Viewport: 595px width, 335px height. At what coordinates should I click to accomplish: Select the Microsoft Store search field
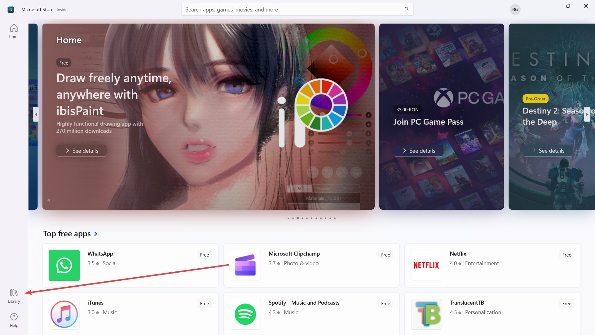[297, 9]
